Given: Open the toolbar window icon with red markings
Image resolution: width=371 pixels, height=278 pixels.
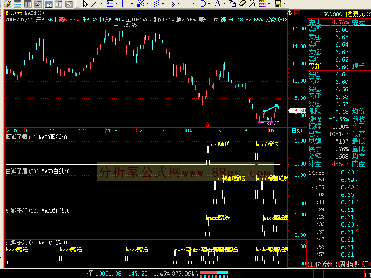Looking at the screenshot, I should point(48,4).
